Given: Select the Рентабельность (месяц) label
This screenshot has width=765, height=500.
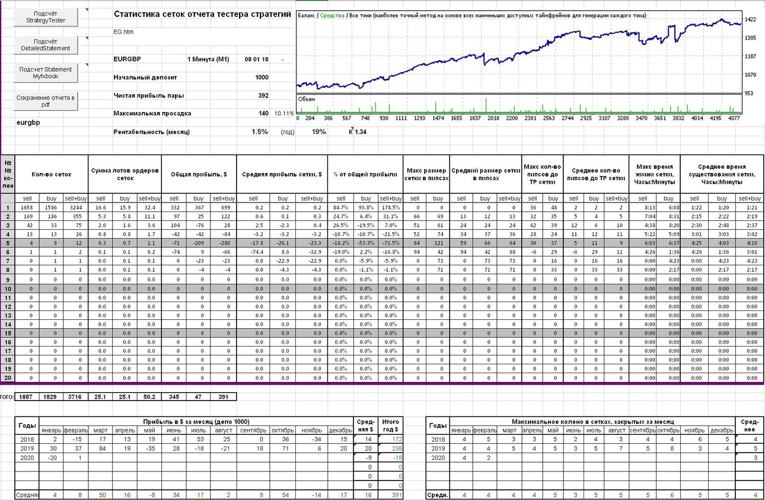Looking at the screenshot, I should [x=151, y=132].
